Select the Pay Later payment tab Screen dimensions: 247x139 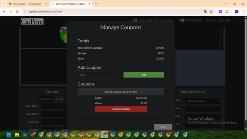59,99
